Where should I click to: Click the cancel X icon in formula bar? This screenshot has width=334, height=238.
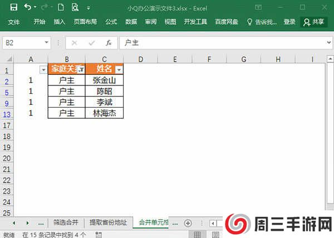[75, 43]
